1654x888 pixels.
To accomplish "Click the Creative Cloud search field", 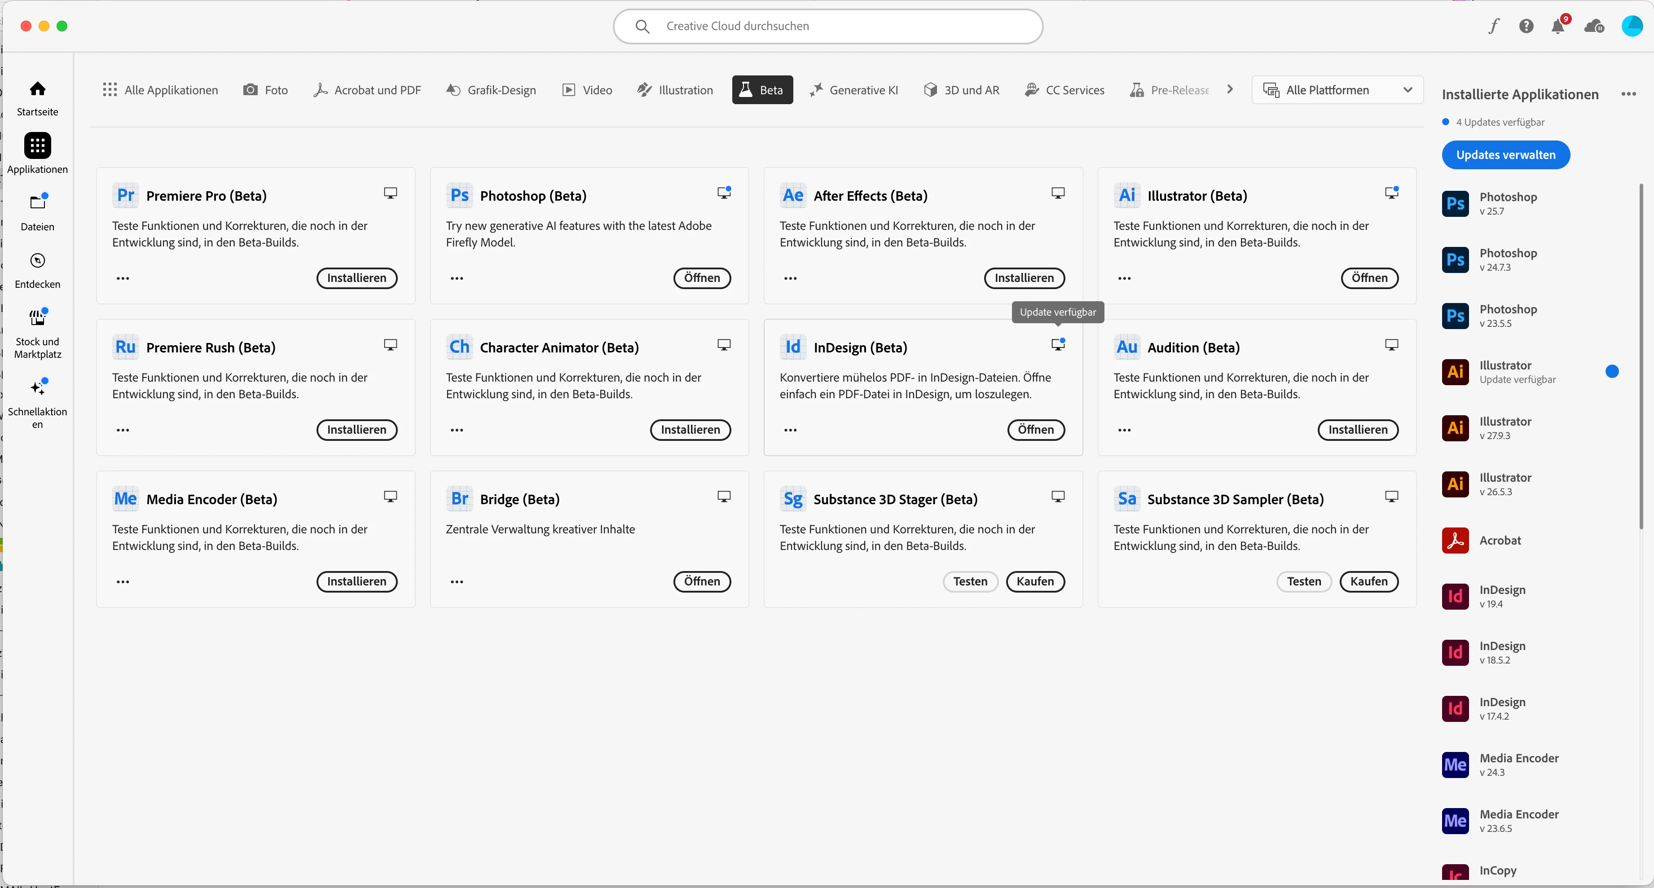I will coord(827,26).
